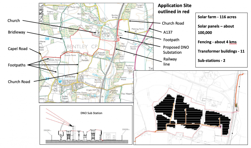
Task: Open the DNO Sub Station elevation drawing
Action: point(86,125)
